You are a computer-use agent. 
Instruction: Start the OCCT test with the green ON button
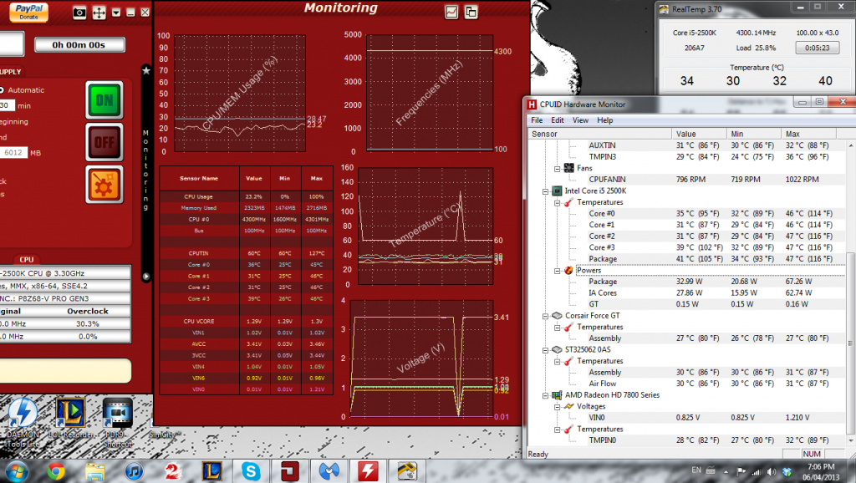104,100
